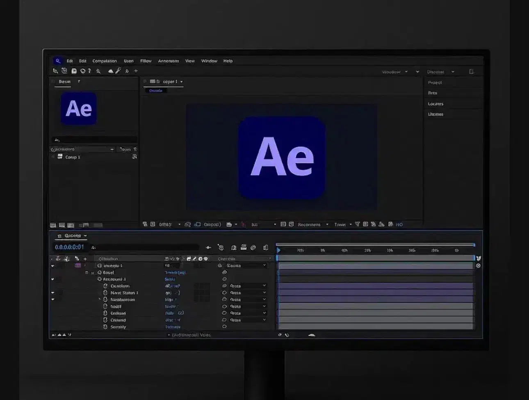Viewport: 529px width, 400px height.
Task: Open the Compalation menu
Action: point(105,61)
